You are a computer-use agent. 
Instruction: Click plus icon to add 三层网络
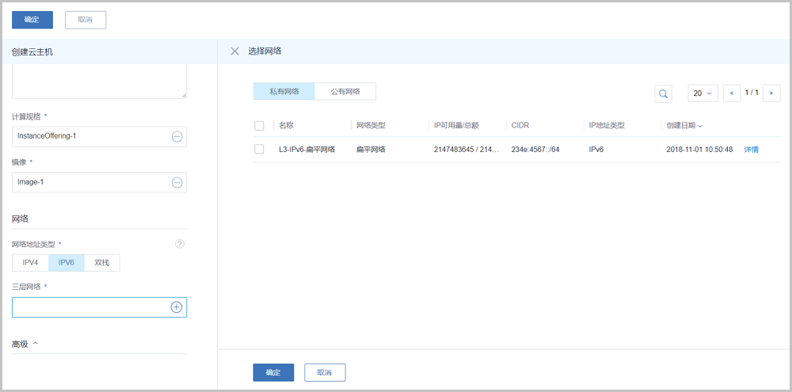coord(177,307)
